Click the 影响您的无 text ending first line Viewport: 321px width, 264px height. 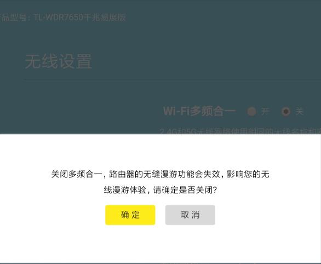pyautogui.click(x=248, y=174)
